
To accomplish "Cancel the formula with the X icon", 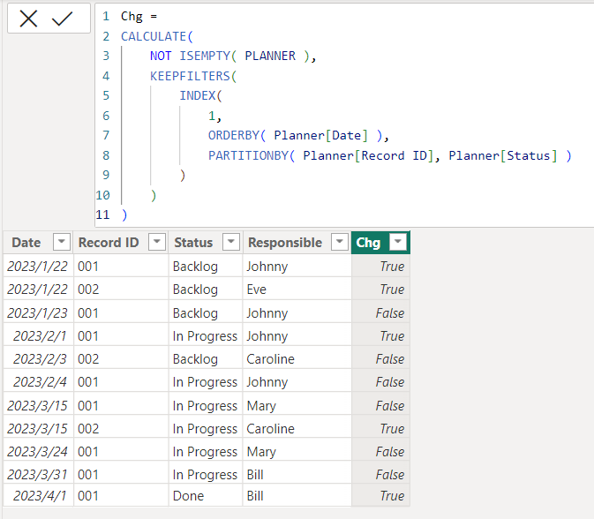I will [28, 19].
